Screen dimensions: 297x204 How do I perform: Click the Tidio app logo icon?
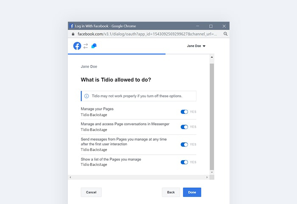pyautogui.click(x=94, y=46)
